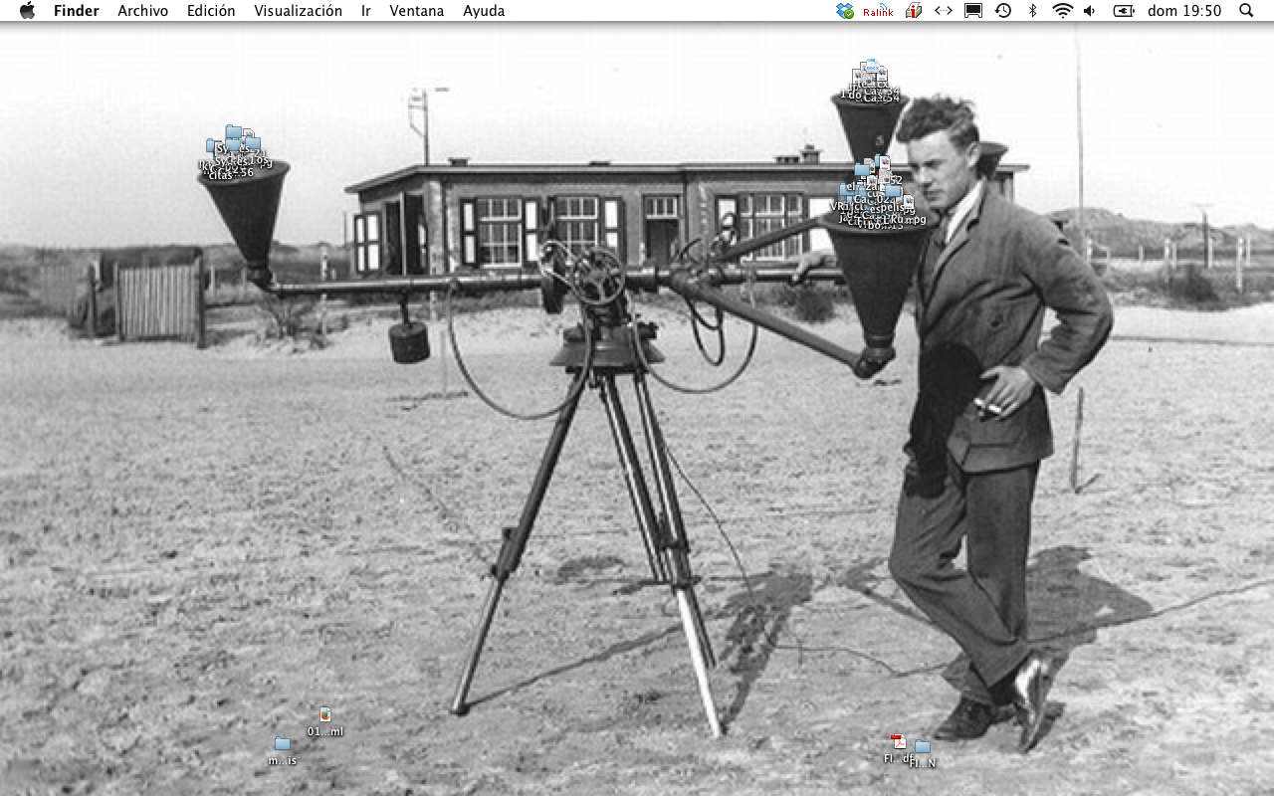Open the volume control in menu bar

(x=1090, y=11)
